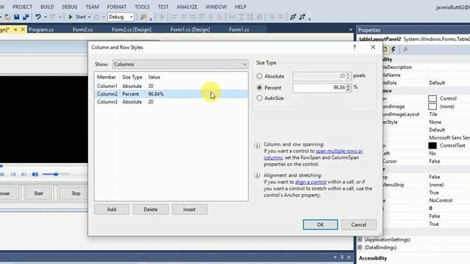
Task: Open the Undo history dropdown arrow
Action: tap(46, 18)
